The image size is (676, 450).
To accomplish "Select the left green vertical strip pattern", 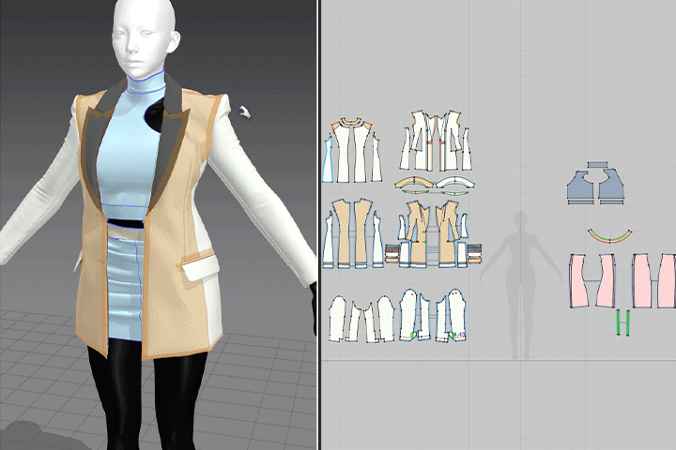I will coord(618,322).
